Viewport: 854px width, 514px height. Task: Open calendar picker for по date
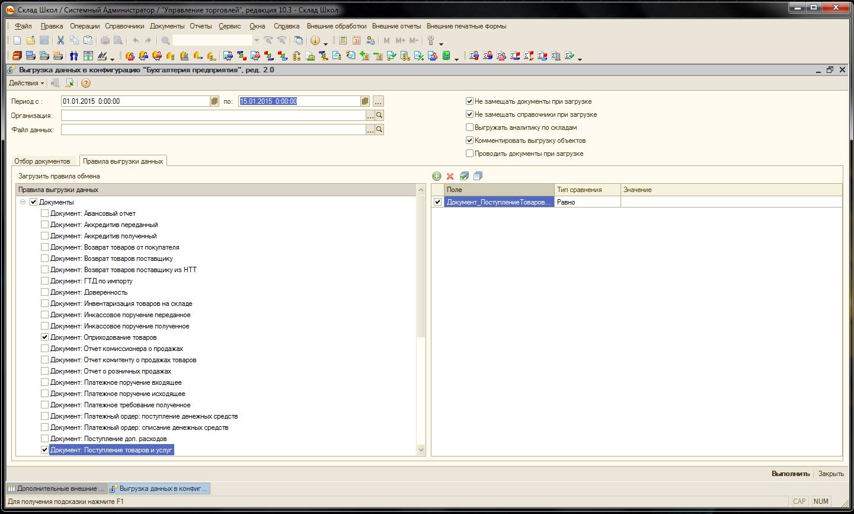click(365, 101)
